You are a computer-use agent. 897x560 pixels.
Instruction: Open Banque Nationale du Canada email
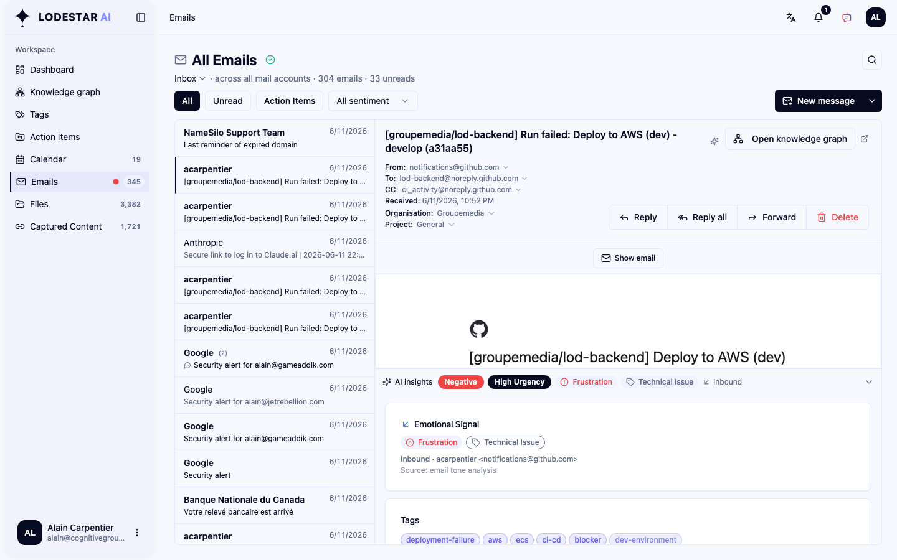[x=275, y=505]
